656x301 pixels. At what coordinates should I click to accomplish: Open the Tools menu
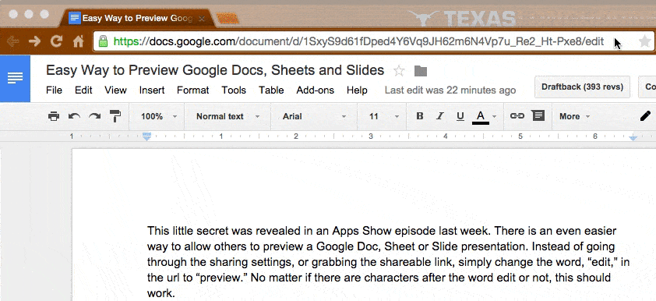(x=234, y=90)
